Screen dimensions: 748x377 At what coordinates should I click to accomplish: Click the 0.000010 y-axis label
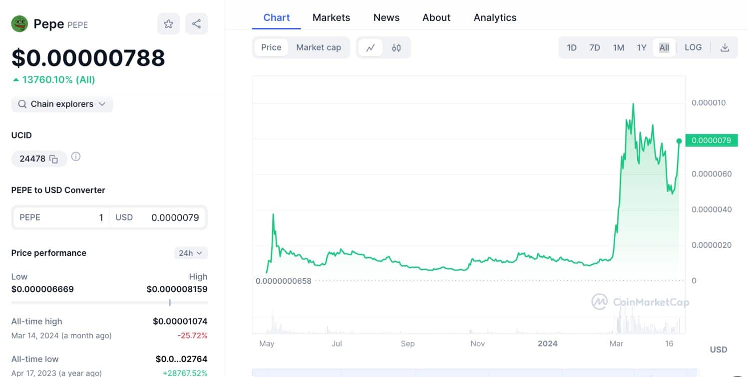click(x=709, y=103)
